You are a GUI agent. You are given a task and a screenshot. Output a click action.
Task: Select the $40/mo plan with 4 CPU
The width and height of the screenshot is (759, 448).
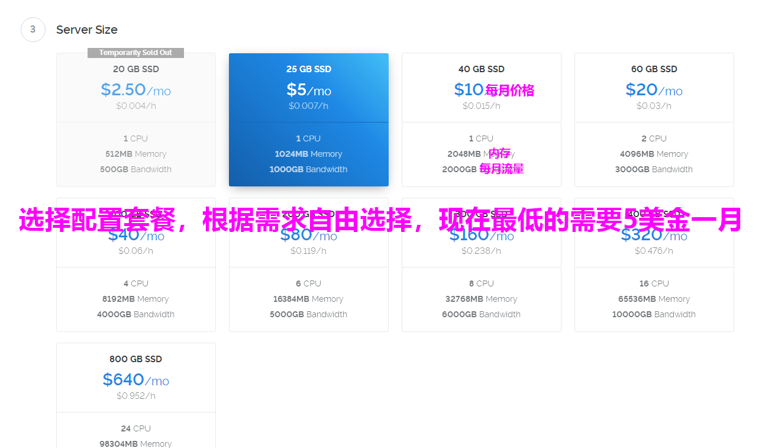click(x=136, y=265)
